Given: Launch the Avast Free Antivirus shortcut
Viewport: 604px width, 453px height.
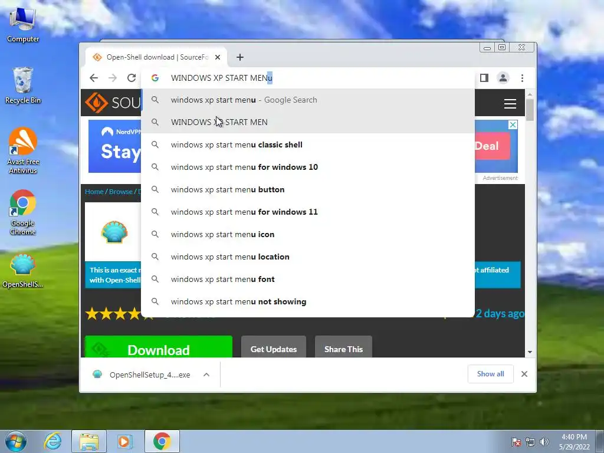Looking at the screenshot, I should [23, 150].
